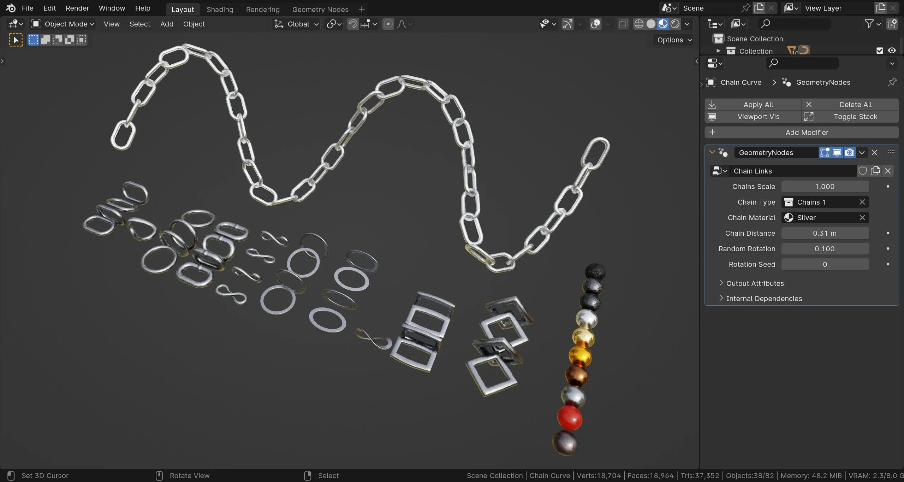Image resolution: width=904 pixels, height=482 pixels.
Task: Create a new collection in the outliner
Action: [x=892, y=24]
